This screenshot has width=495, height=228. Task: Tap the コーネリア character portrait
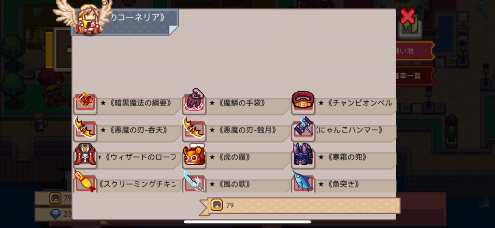pyautogui.click(x=87, y=18)
